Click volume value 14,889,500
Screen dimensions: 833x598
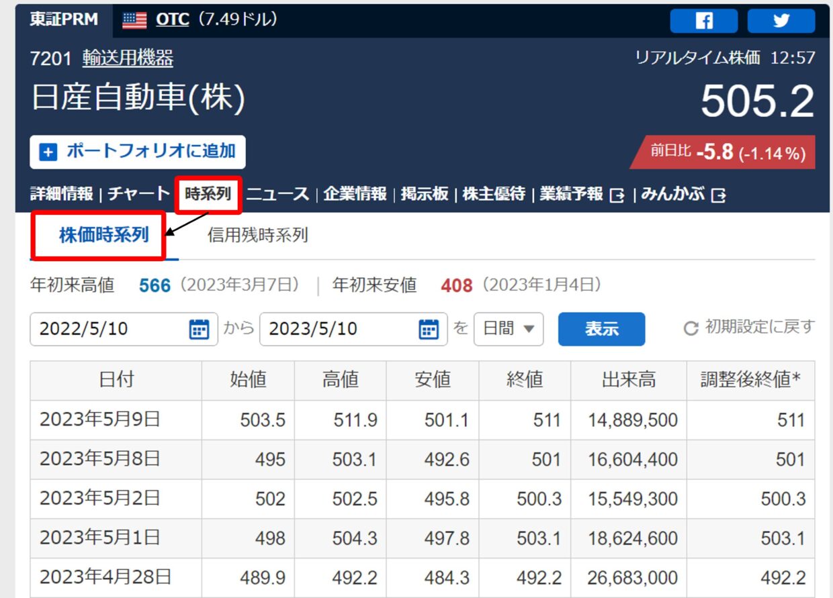pyautogui.click(x=633, y=421)
